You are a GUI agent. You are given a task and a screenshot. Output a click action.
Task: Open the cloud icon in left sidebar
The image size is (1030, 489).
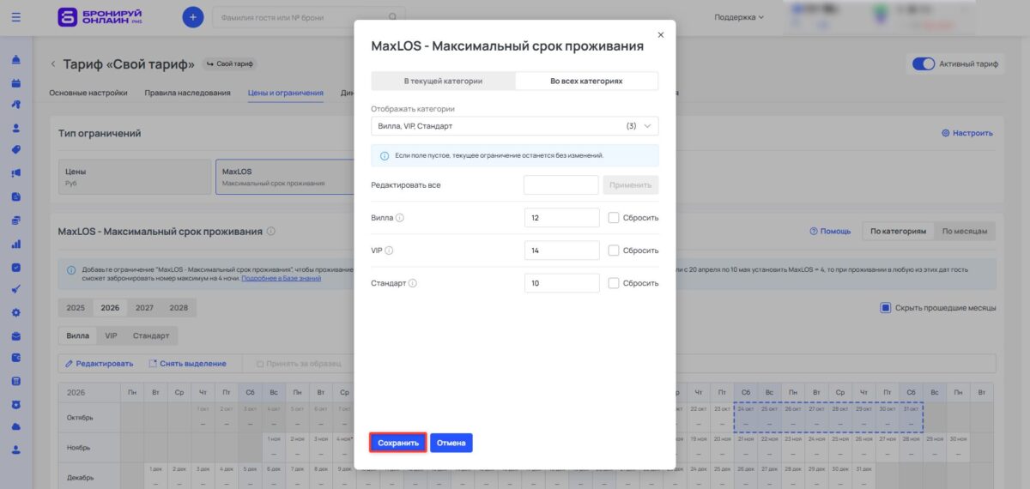coord(16,426)
